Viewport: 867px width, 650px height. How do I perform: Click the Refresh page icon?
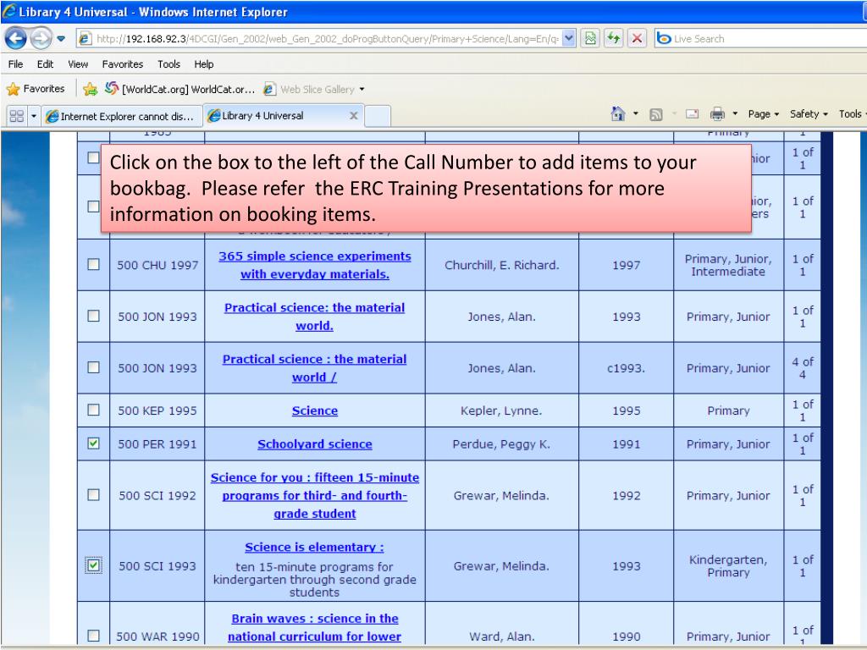(614, 39)
